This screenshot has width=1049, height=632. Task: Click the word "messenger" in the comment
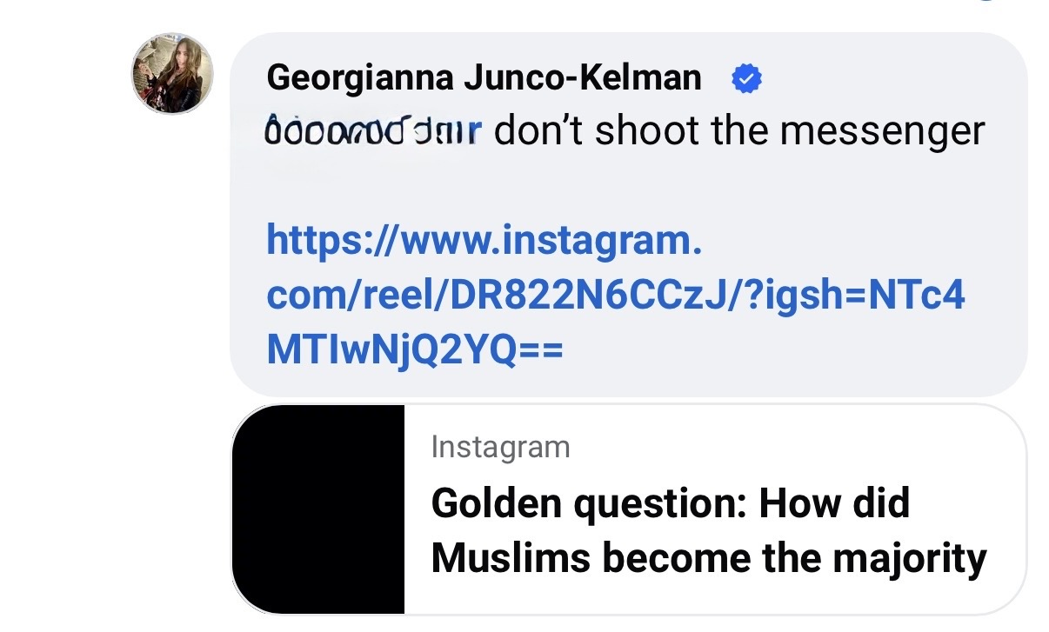pyautogui.click(x=883, y=133)
